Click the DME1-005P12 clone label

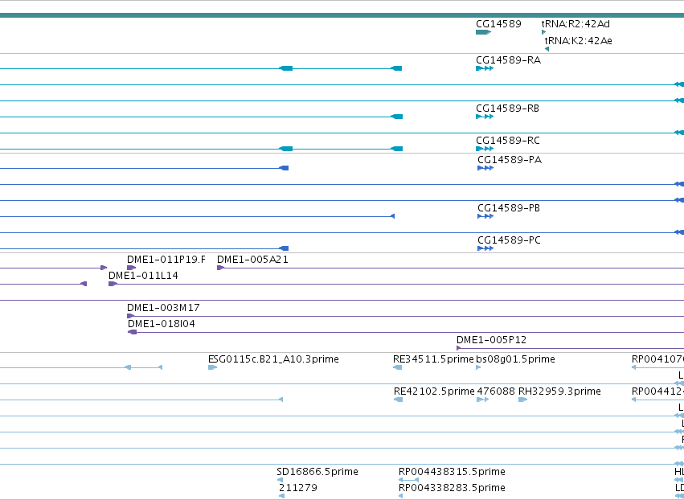491,340
